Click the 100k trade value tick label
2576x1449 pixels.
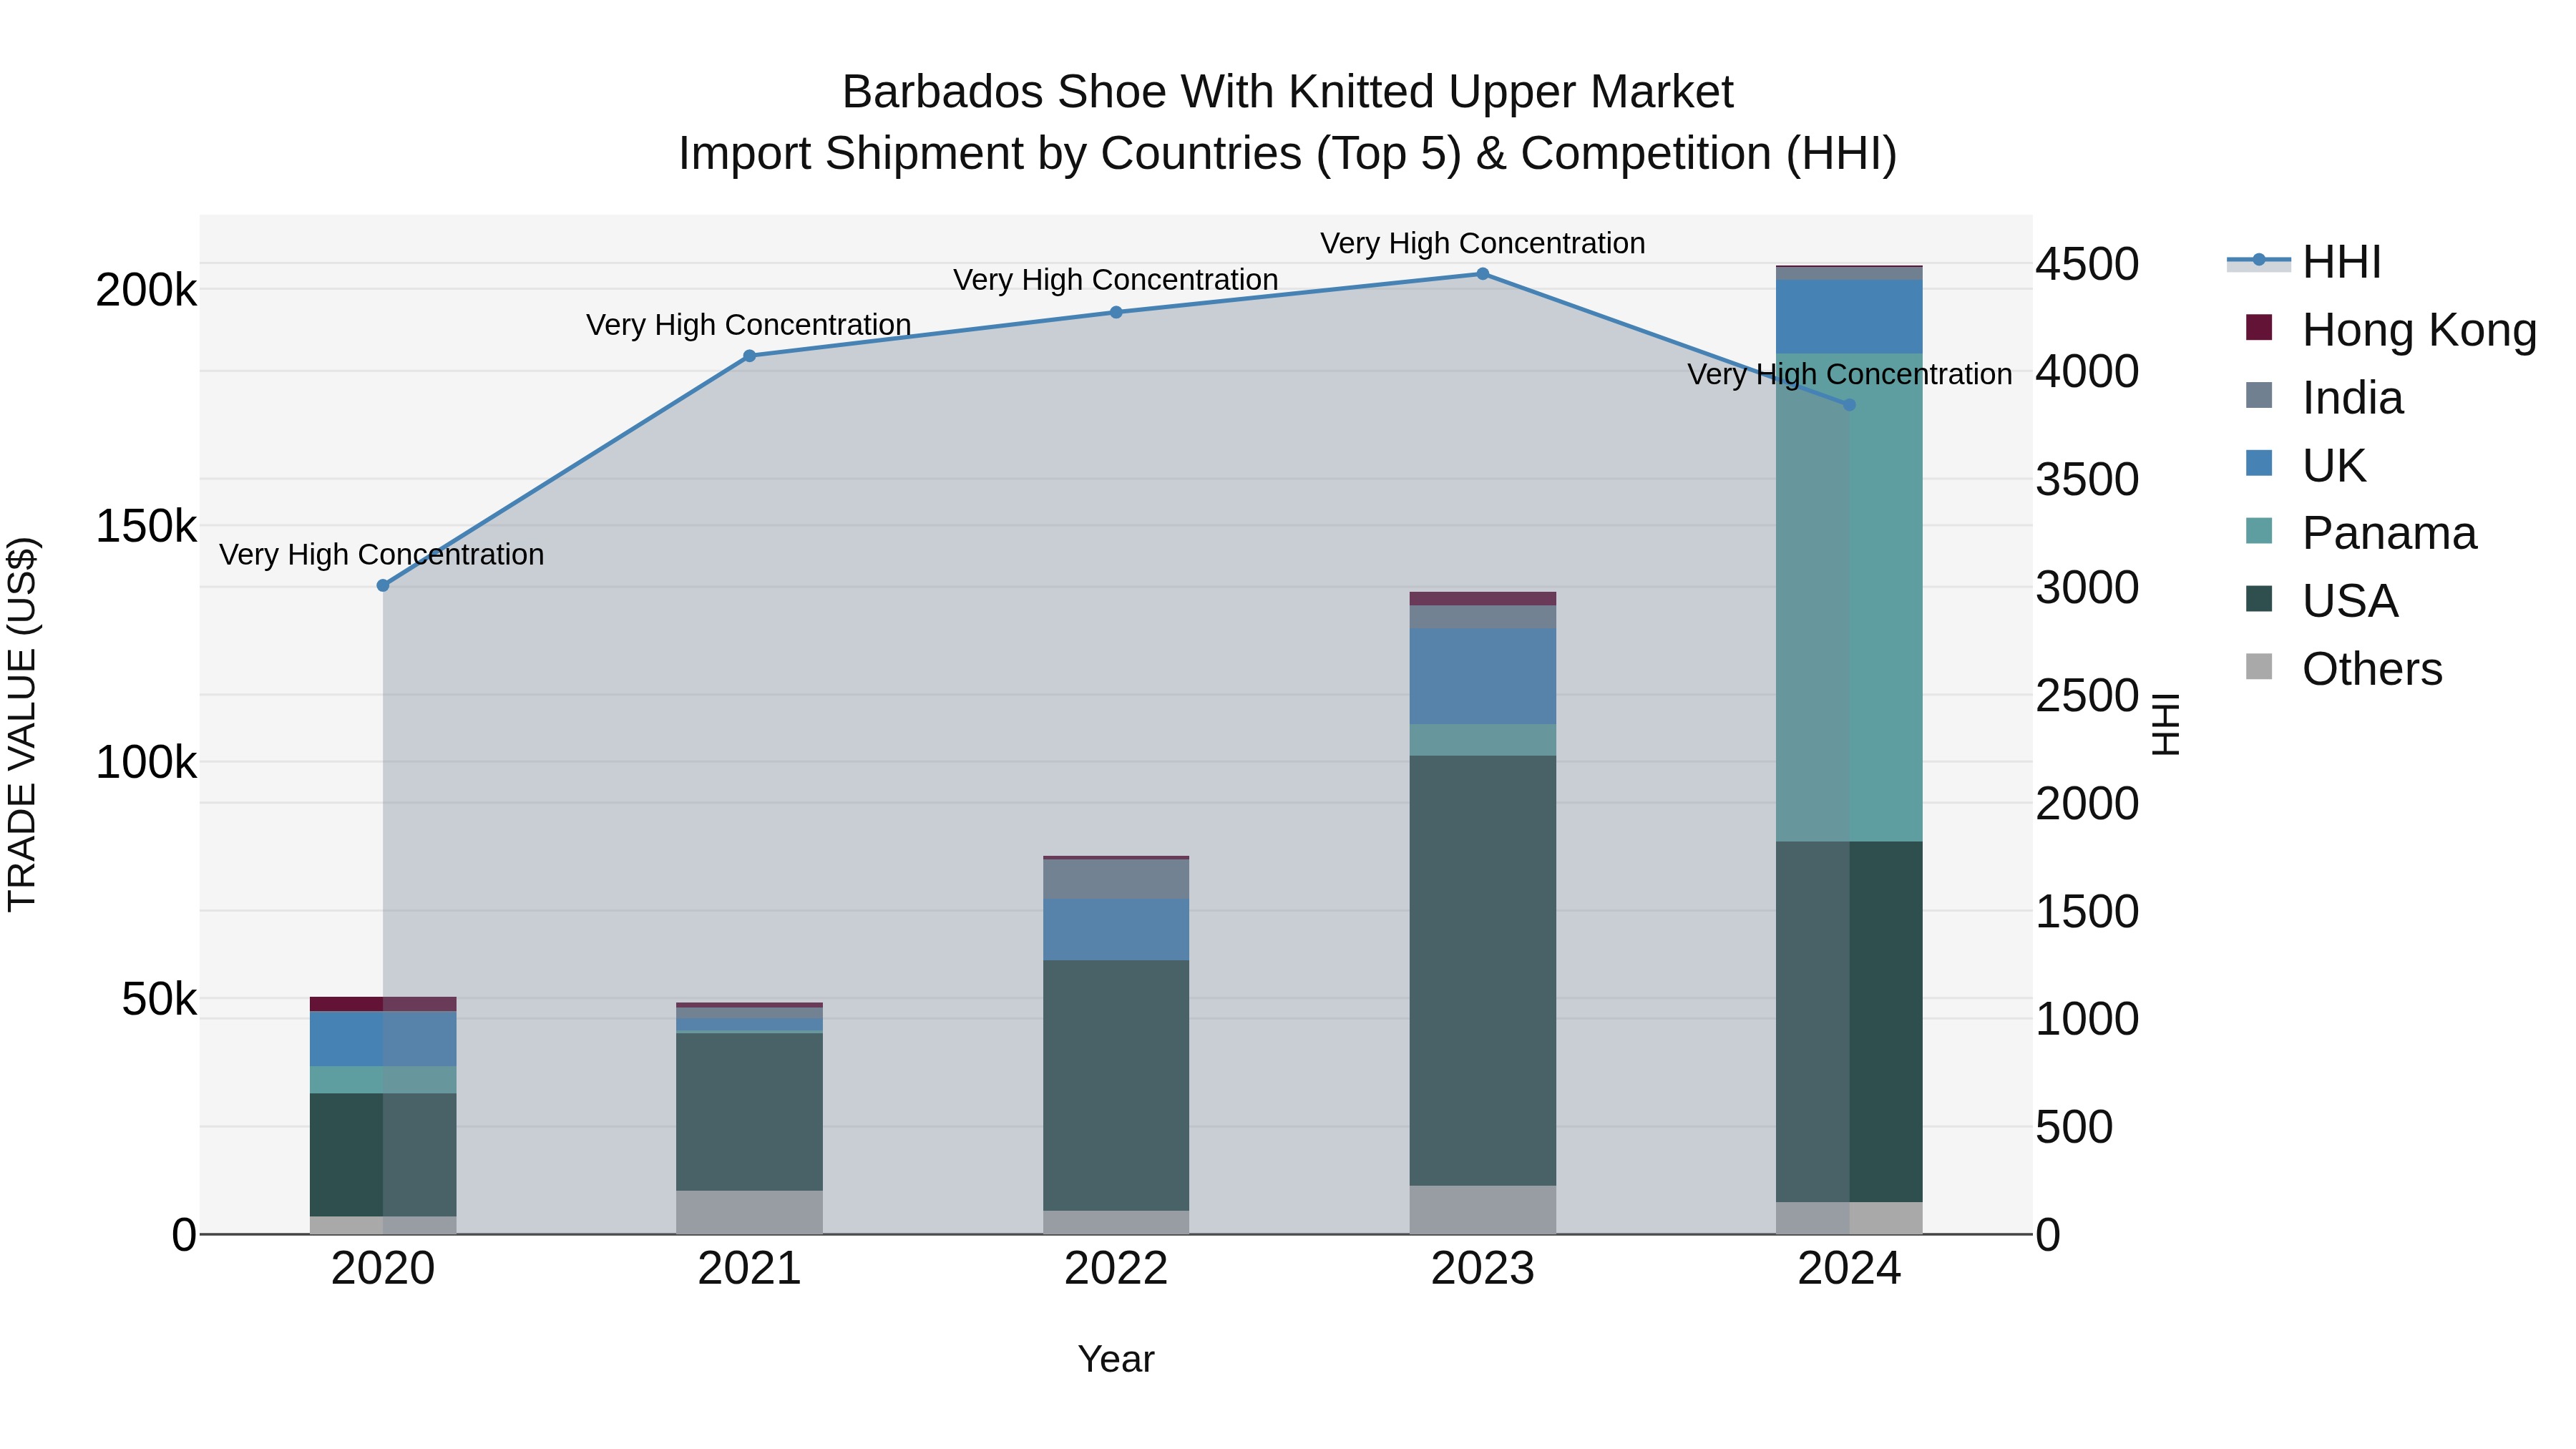pyautogui.click(x=146, y=763)
